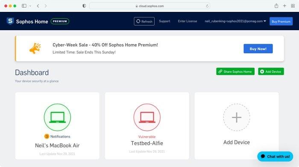Click the PREMIUM badge
Screen dimensions: 299x167
60,21
